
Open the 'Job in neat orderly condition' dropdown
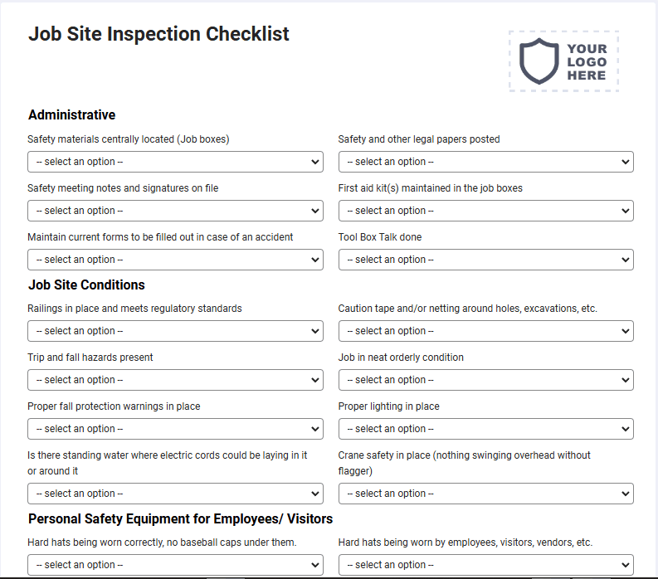point(486,380)
